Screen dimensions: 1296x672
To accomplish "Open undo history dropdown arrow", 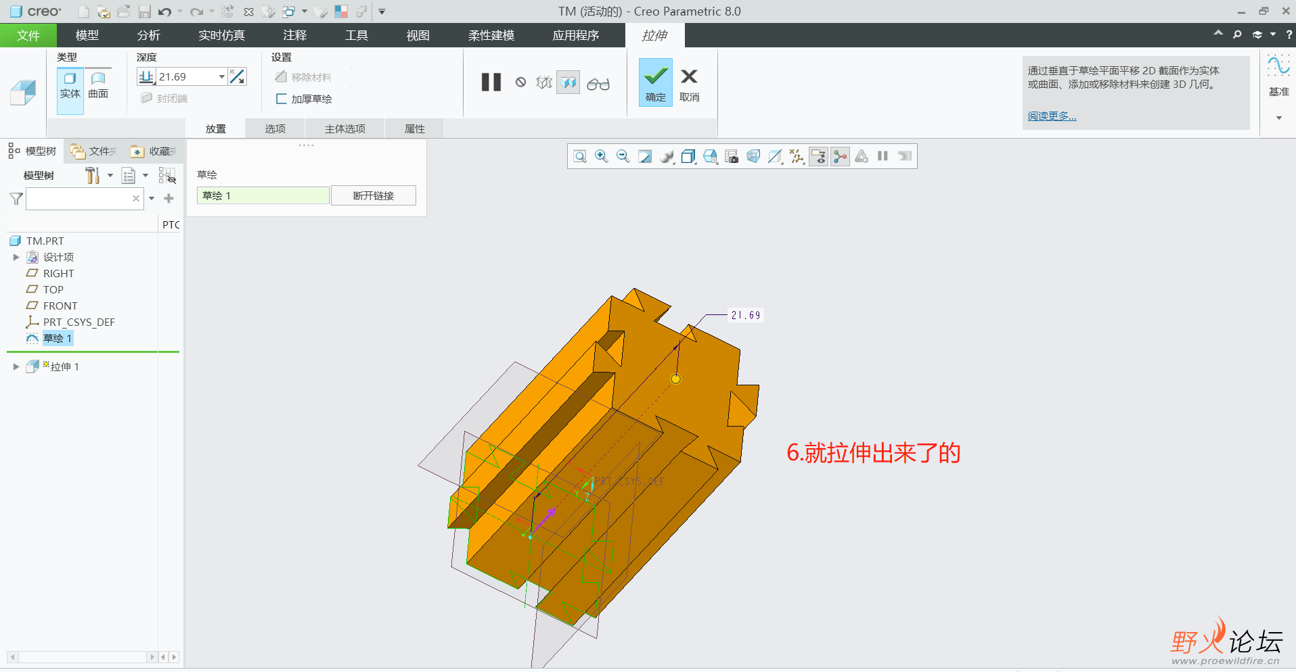I will (x=180, y=11).
